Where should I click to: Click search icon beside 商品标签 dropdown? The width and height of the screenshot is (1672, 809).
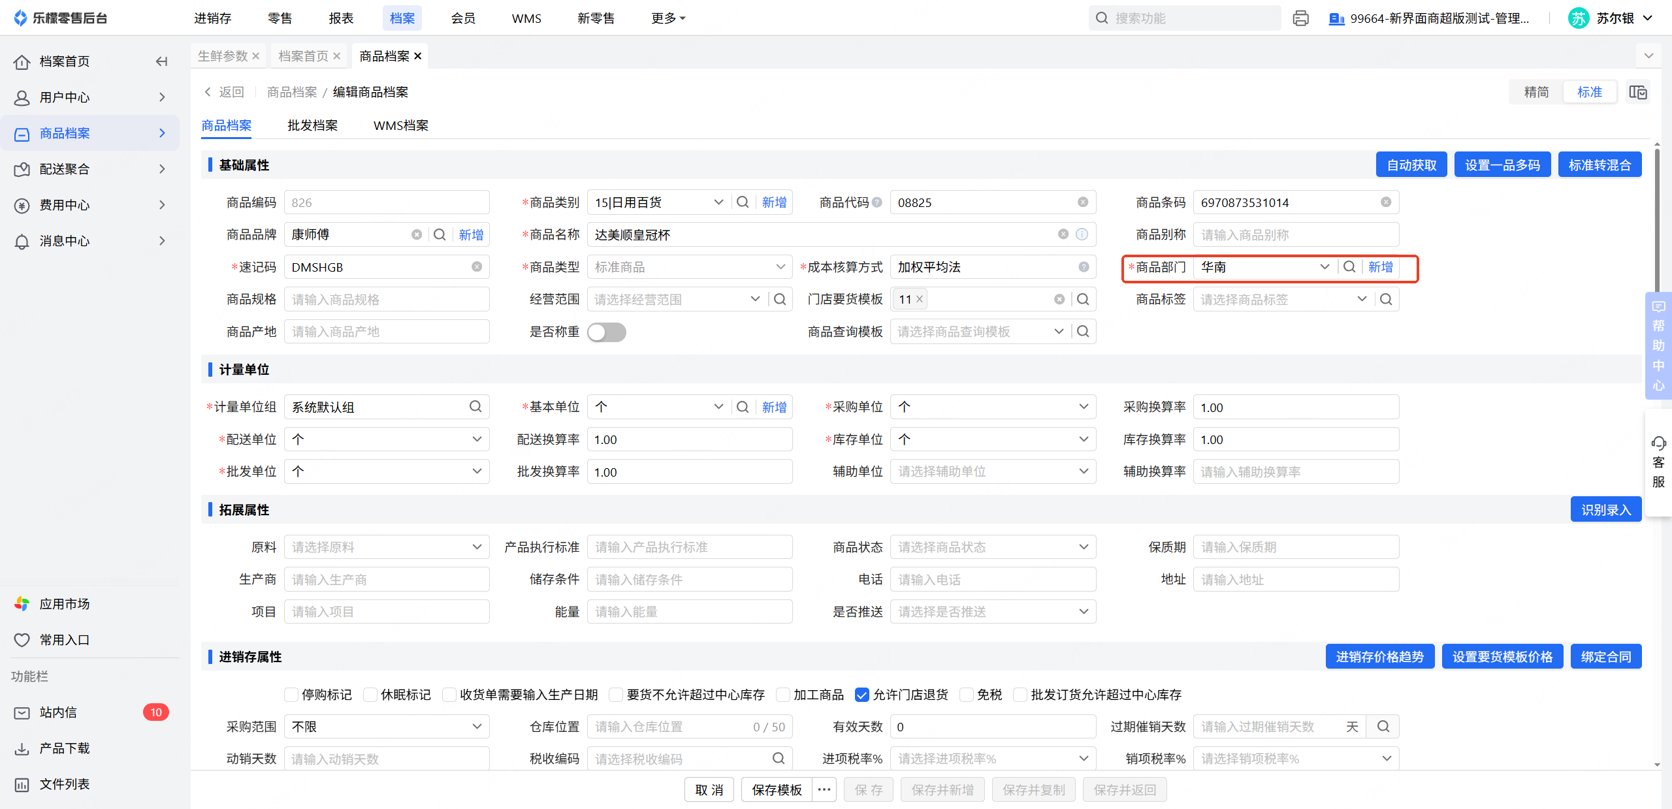1385,299
